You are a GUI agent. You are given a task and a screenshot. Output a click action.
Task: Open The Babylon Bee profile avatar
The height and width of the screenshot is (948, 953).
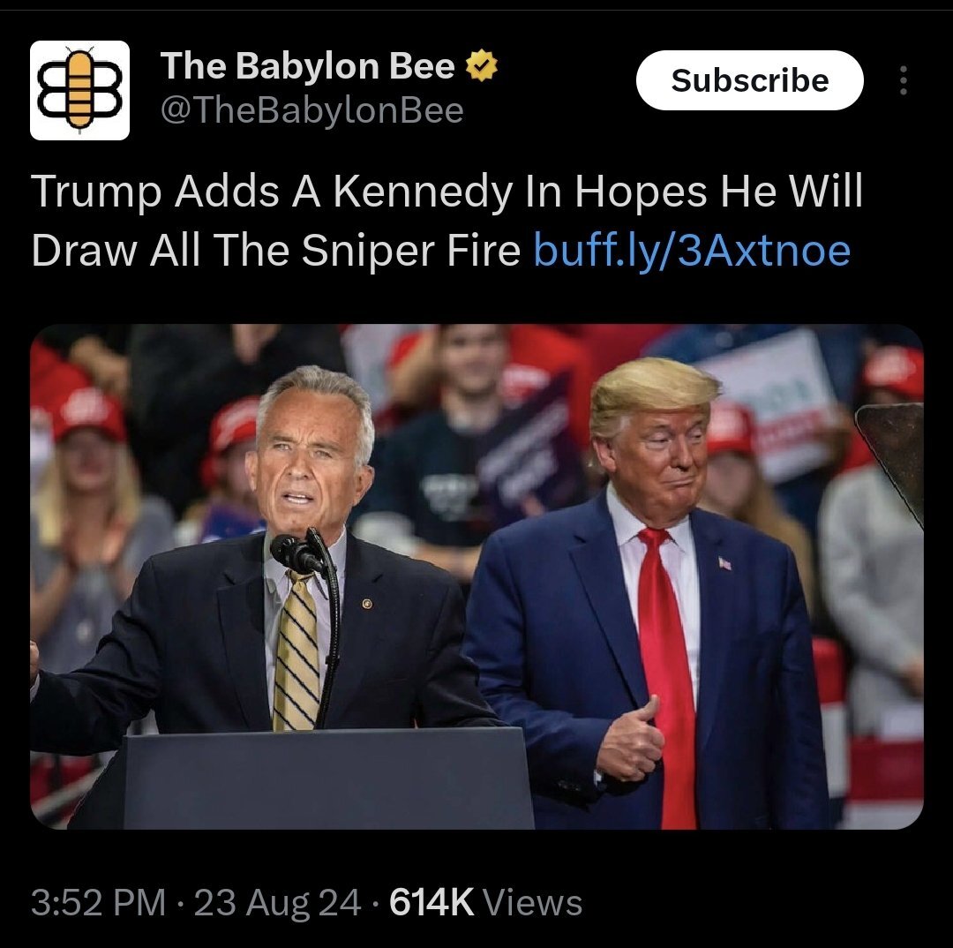click(79, 90)
